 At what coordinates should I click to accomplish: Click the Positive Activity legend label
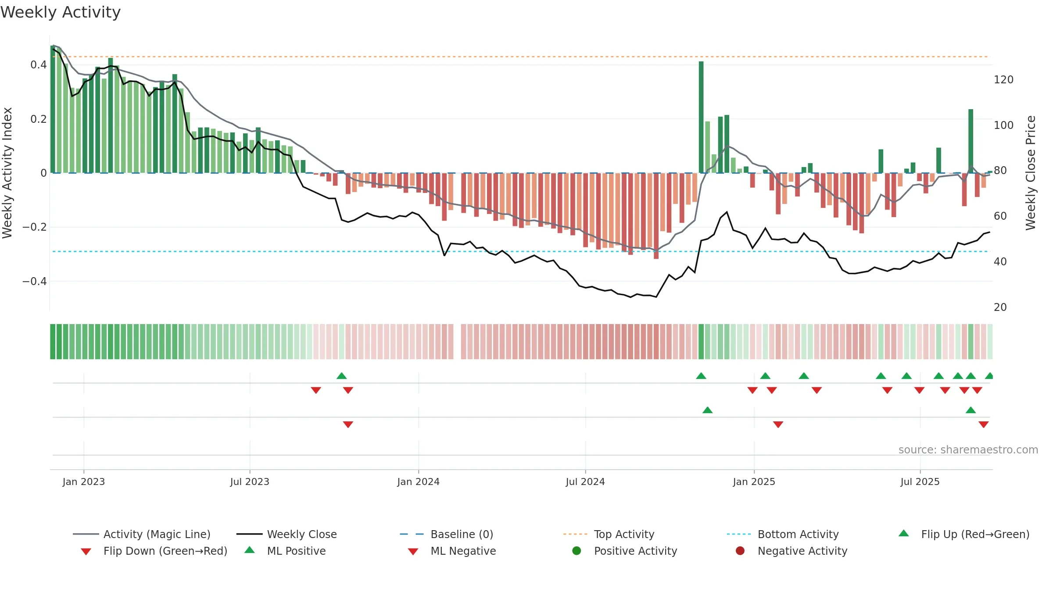(x=636, y=551)
